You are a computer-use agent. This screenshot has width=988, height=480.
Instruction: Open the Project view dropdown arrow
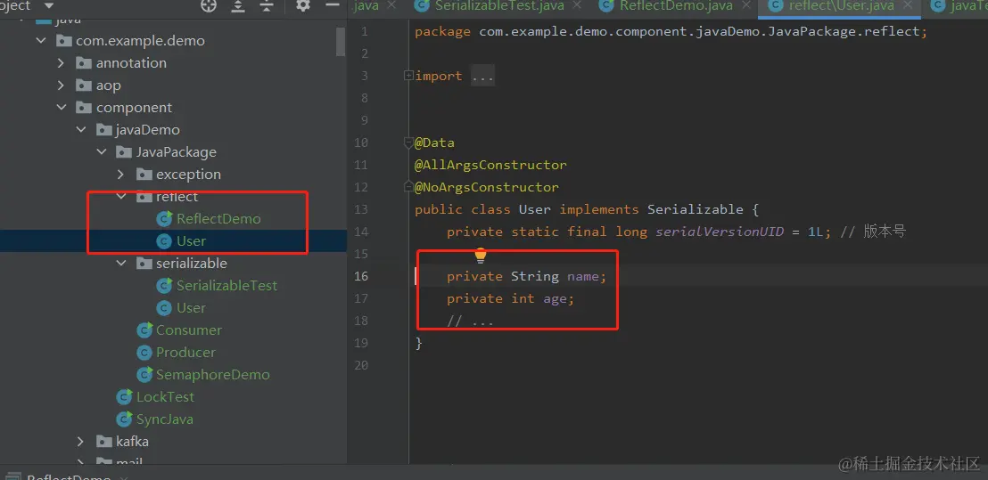click(x=49, y=5)
